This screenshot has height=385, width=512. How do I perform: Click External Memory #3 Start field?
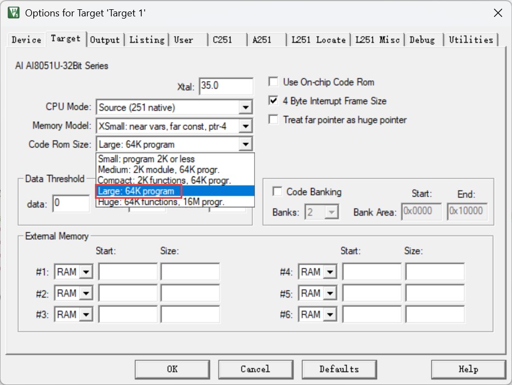pyautogui.click(x=128, y=315)
